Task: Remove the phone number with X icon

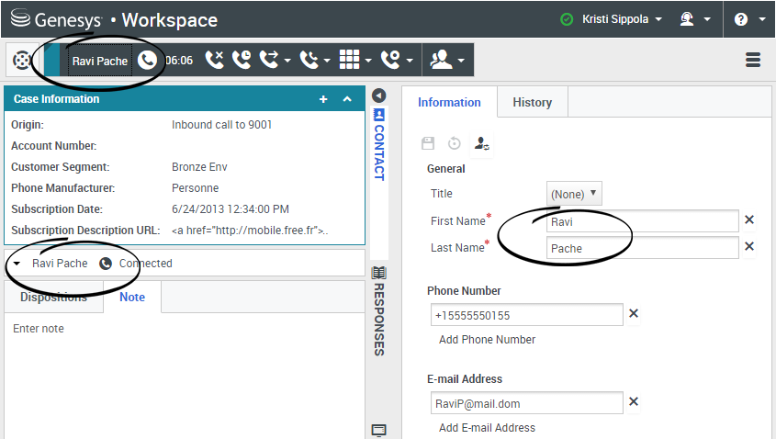Action: click(x=633, y=314)
